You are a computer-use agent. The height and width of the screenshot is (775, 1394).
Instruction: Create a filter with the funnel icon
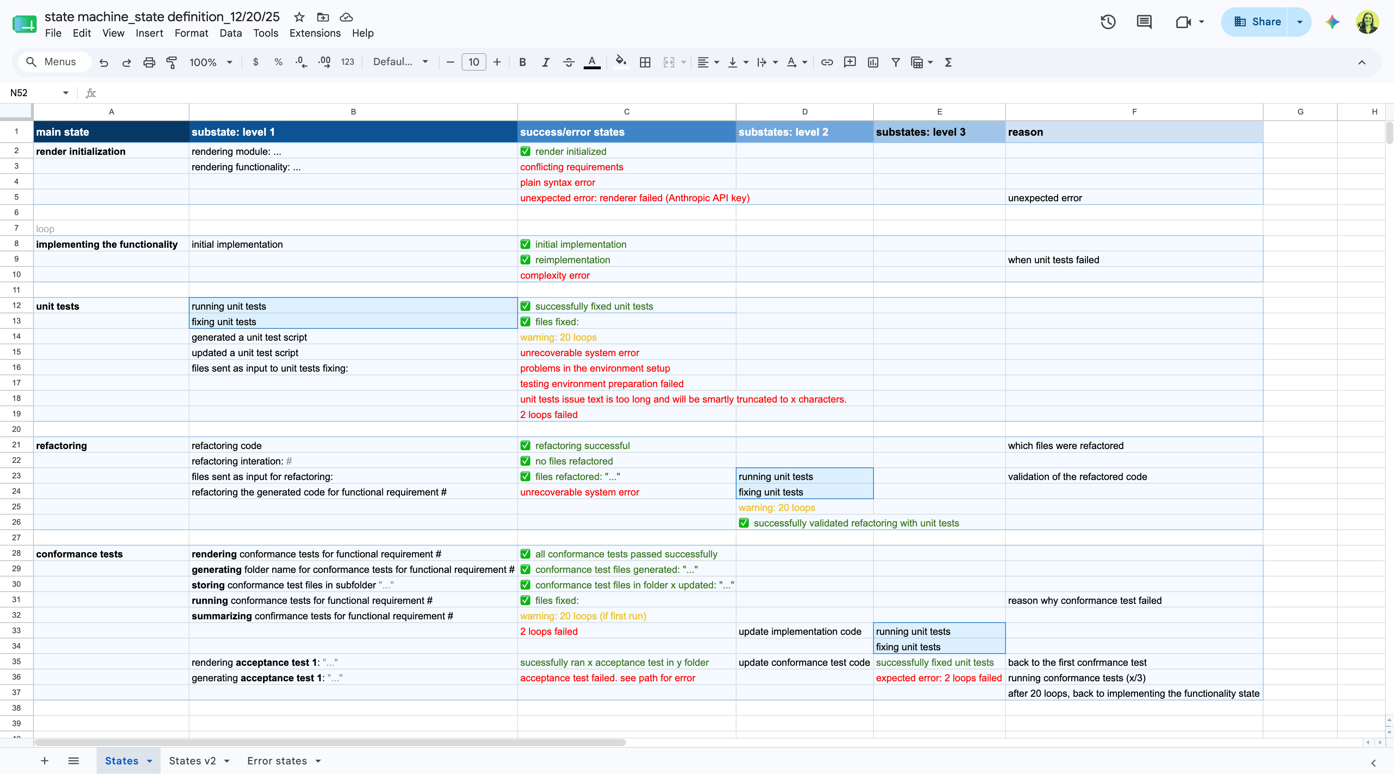[896, 62]
